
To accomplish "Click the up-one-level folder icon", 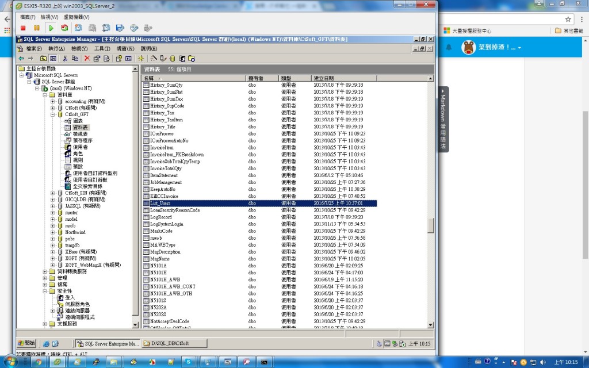I will (44, 59).
